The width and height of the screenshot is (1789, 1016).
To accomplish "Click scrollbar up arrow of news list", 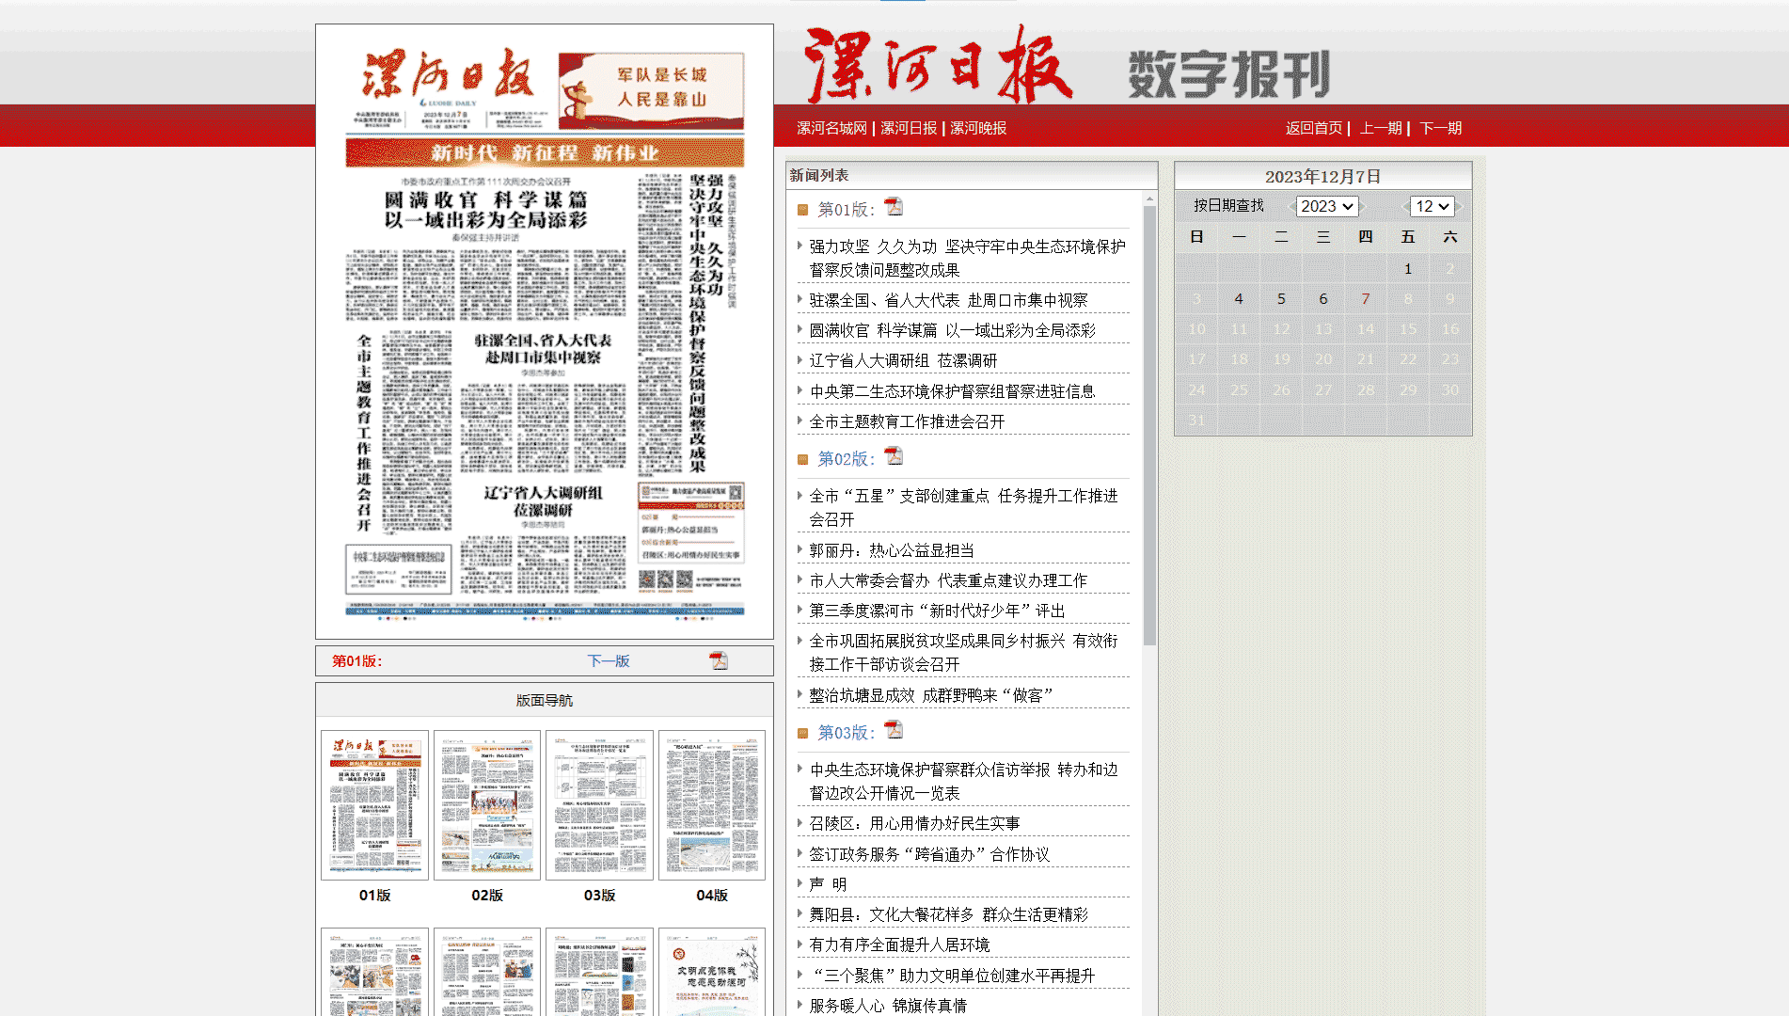I will click(1149, 198).
